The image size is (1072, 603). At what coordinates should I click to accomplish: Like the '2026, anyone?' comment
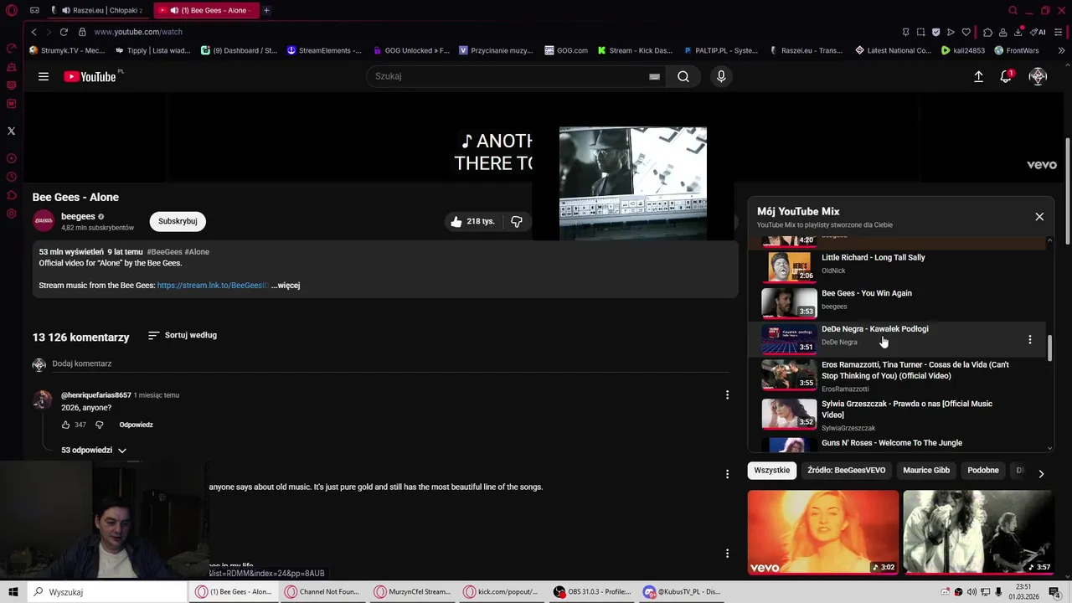tap(65, 425)
